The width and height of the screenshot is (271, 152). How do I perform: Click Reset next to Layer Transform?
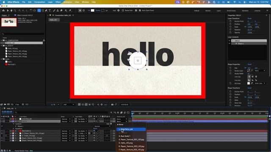pos(249,19)
